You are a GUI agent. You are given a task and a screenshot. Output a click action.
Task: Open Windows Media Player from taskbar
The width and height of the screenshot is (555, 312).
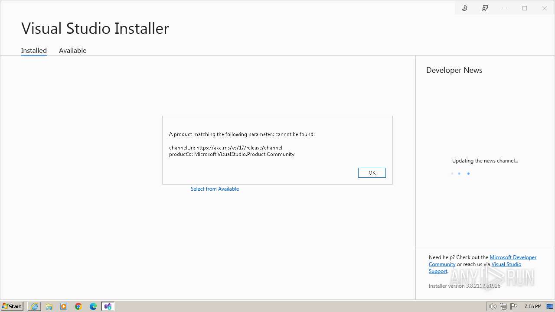pyautogui.click(x=64, y=306)
